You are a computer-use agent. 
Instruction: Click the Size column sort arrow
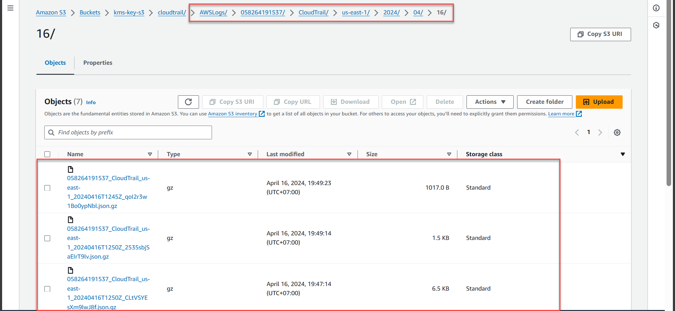(449, 154)
